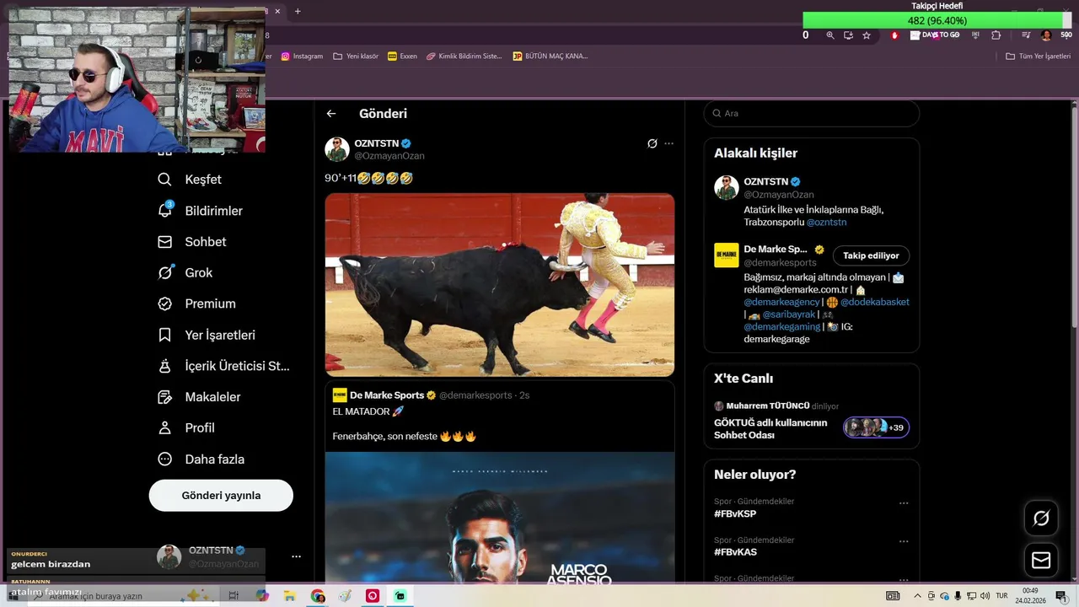Viewport: 1079px width, 607px height.
Task: Open Bildirimler notifications
Action: (x=200, y=211)
